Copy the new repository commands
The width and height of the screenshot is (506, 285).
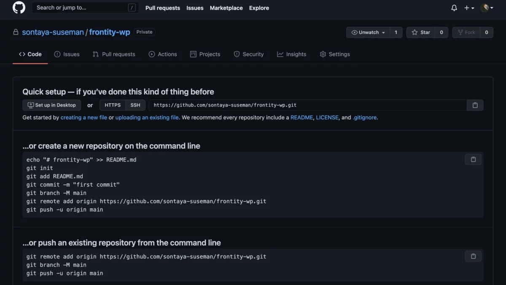click(473, 159)
